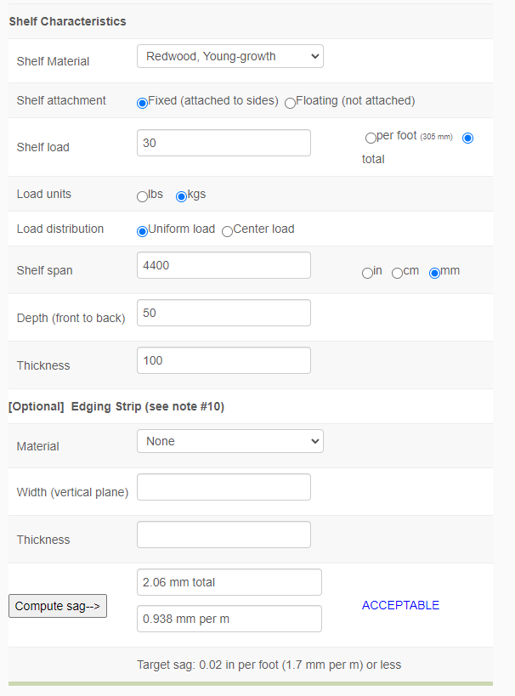
Task: Choose Center load distribution
Action: (x=227, y=231)
